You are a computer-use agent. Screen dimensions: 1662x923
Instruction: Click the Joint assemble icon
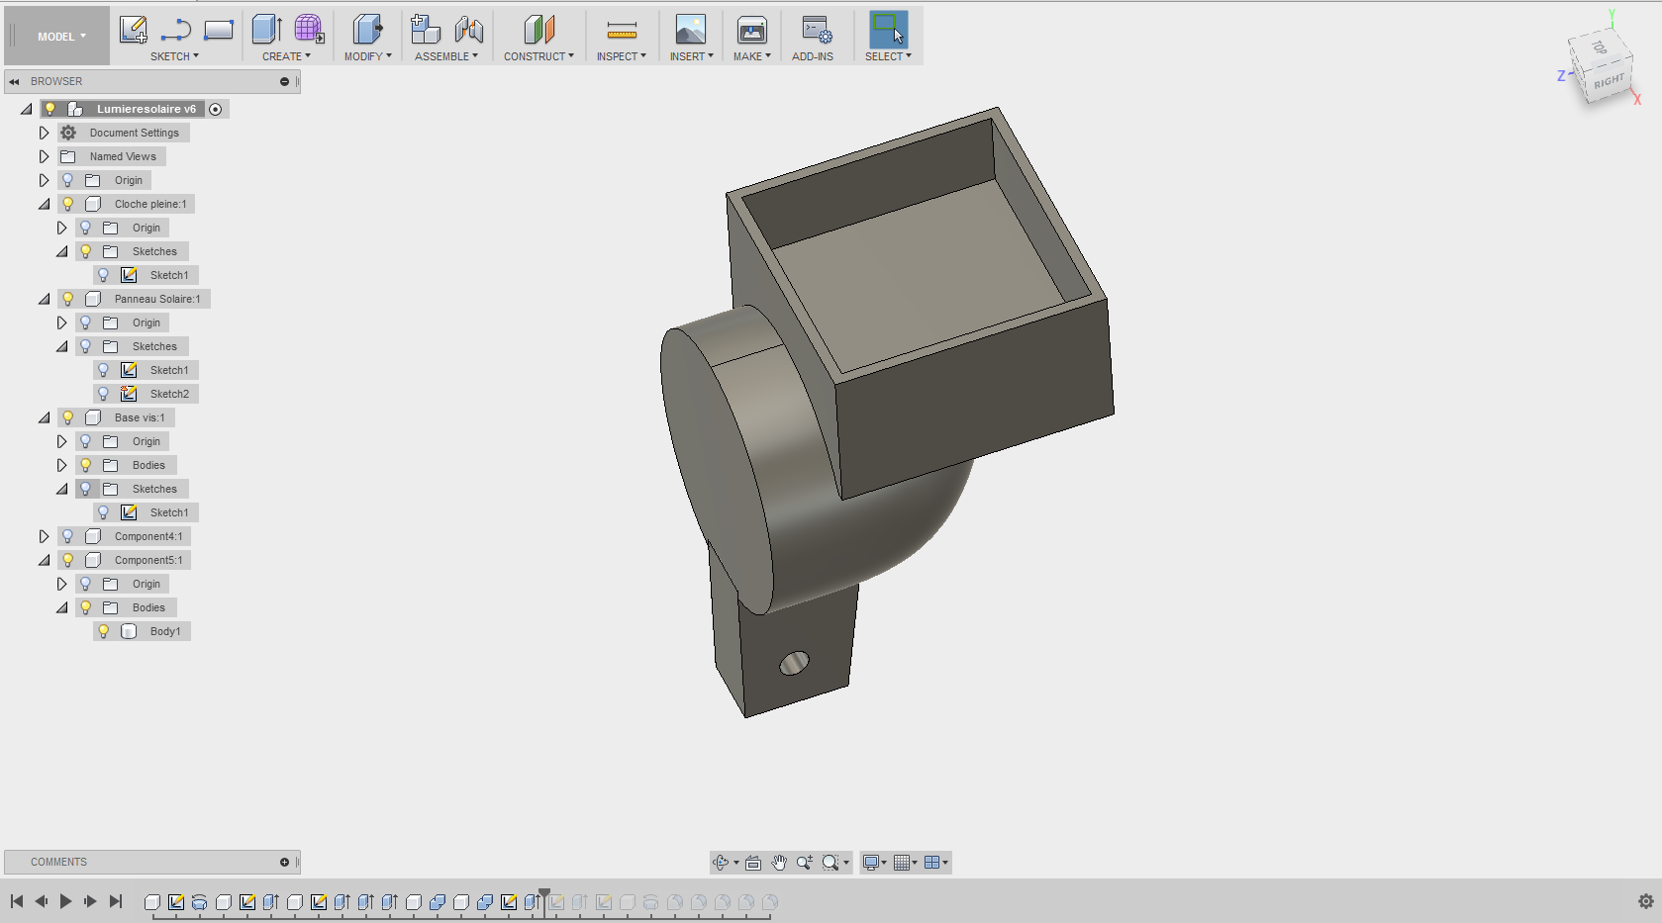pyautogui.click(x=468, y=30)
